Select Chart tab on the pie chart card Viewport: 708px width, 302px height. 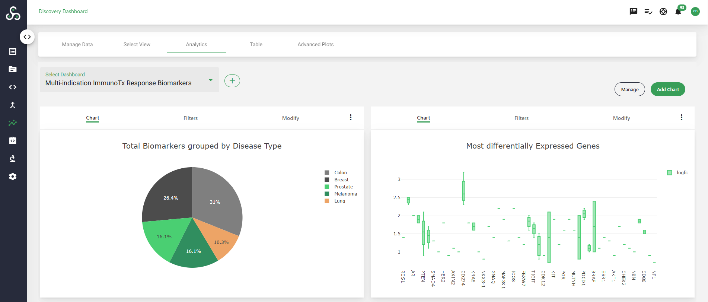(x=93, y=118)
